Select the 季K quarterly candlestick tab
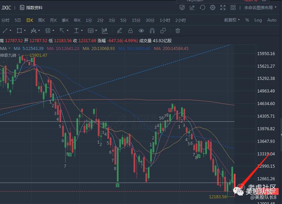The height and width of the screenshot is (204, 282). click(x=65, y=20)
